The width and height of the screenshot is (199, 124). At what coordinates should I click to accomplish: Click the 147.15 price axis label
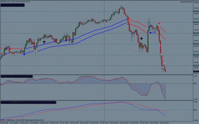click(196, 8)
